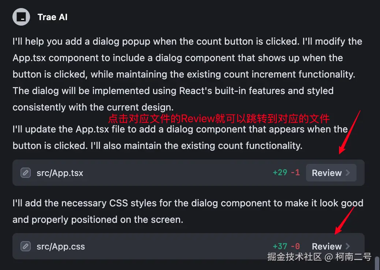Viewport: 380px width, 270px height.
Task: Click the +29 additions count
Action: pos(280,172)
